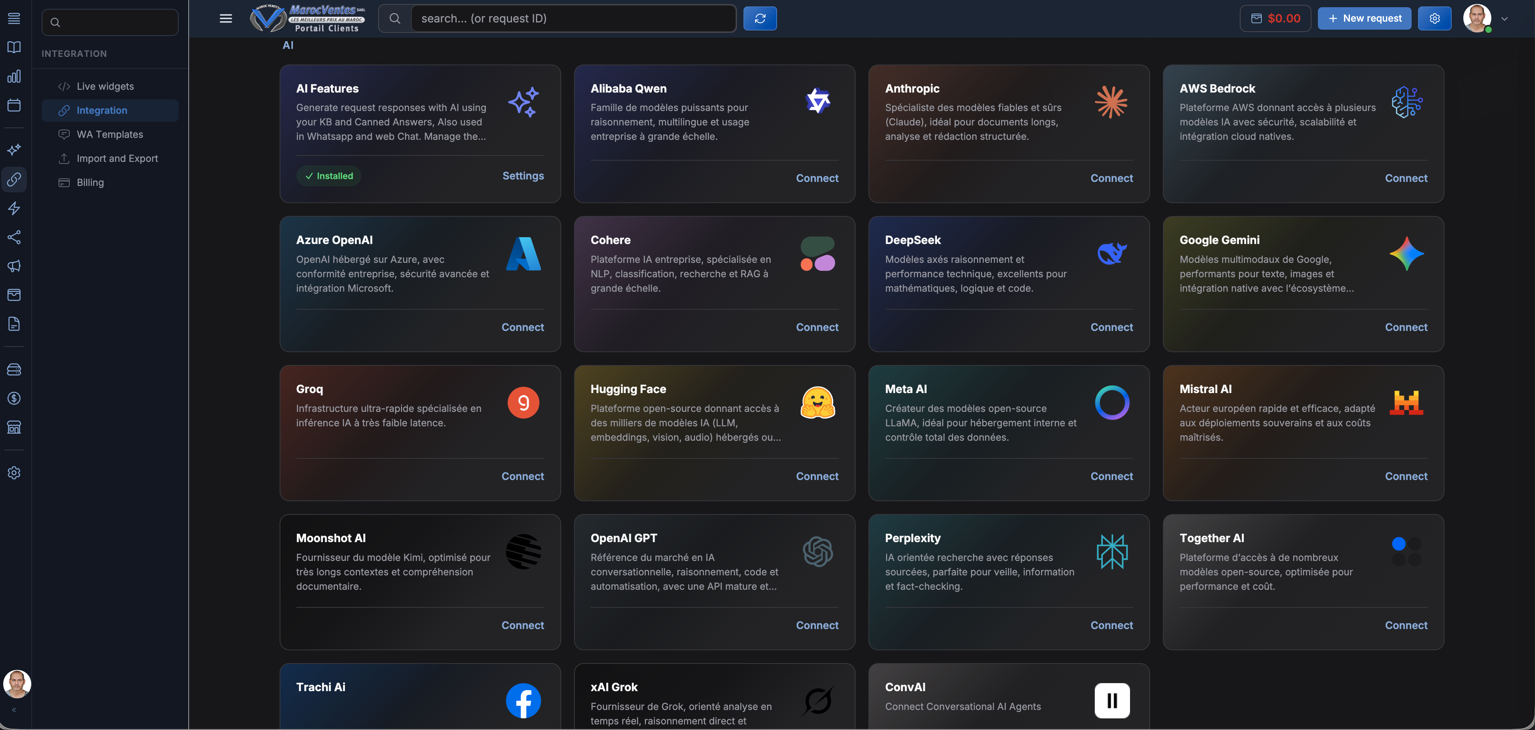This screenshot has height=730, width=1535.
Task: Select the bar chart reports icon in sidebar
Action: point(14,76)
